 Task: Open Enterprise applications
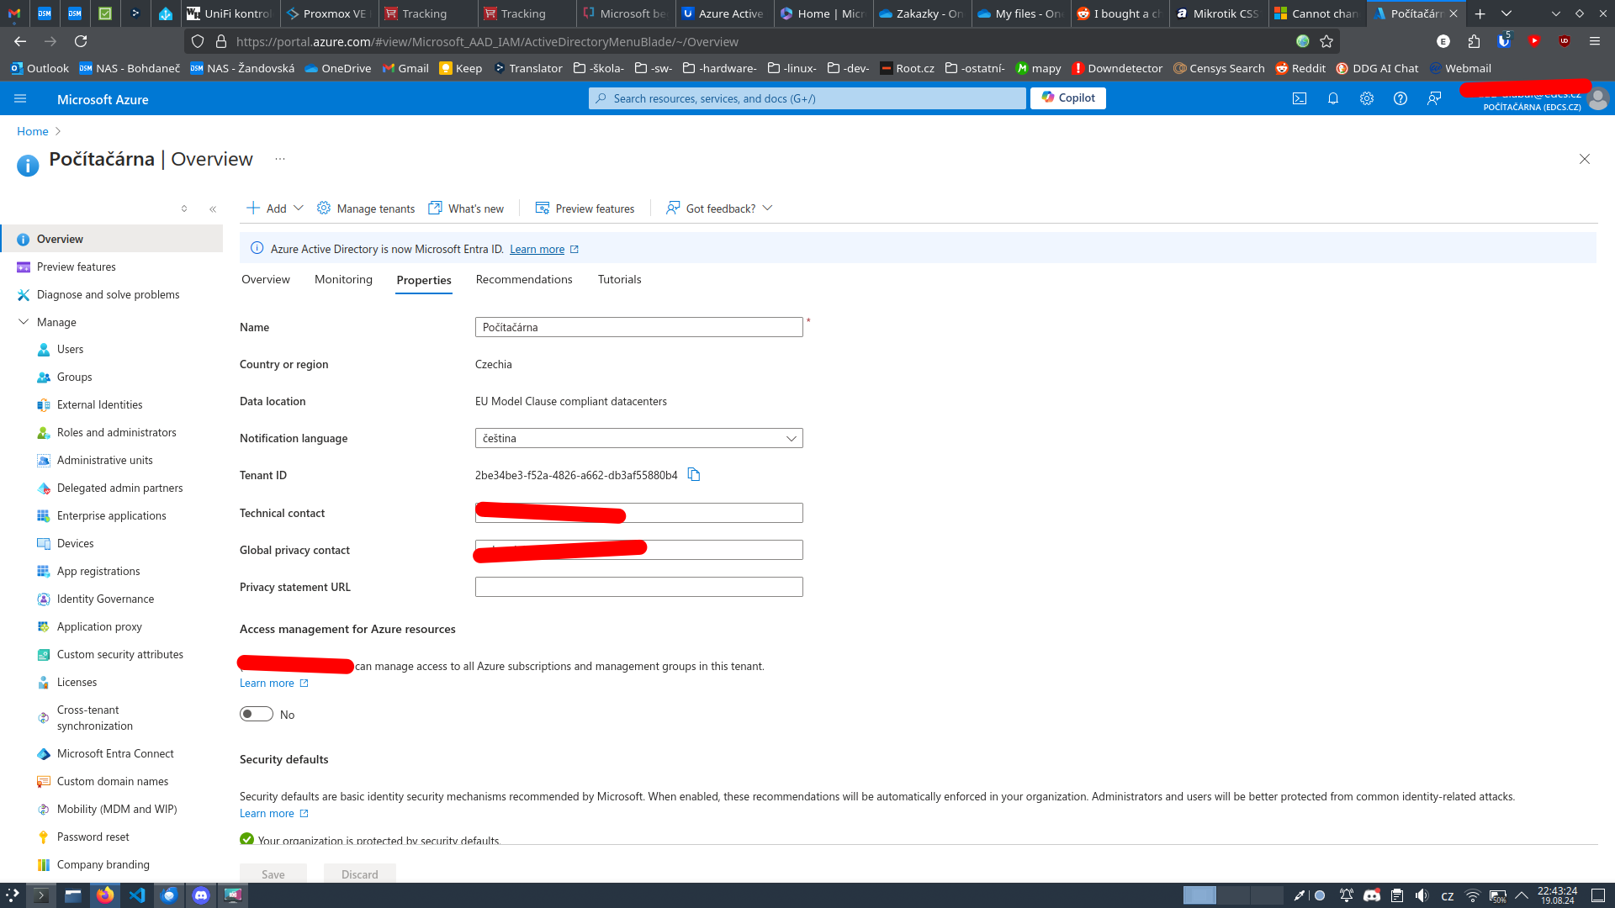111,516
